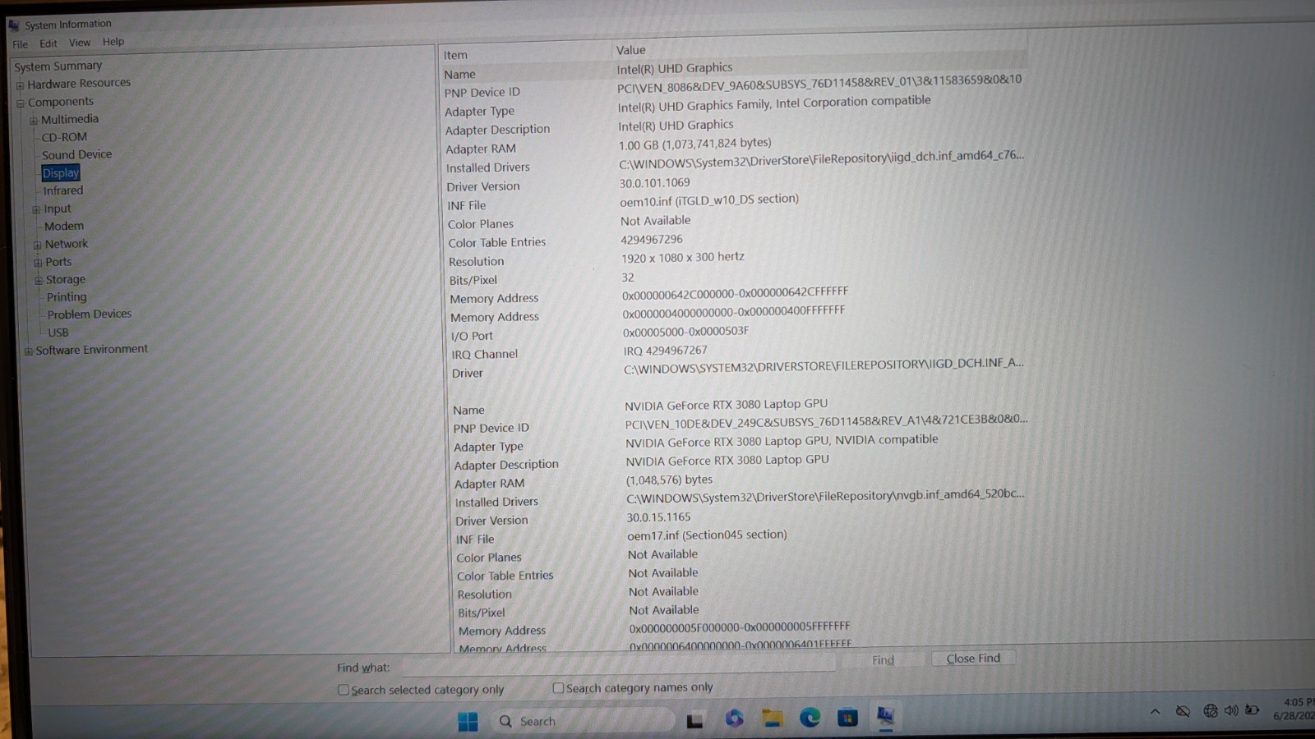Open Microsoft Store from the taskbar

point(847,718)
